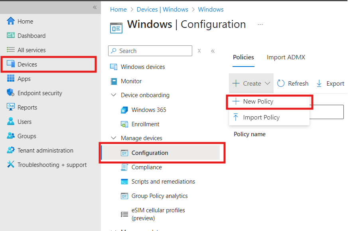Collapse the left navigation pane
This screenshot has width=349, height=231.
pyautogui.click(x=95, y=7)
